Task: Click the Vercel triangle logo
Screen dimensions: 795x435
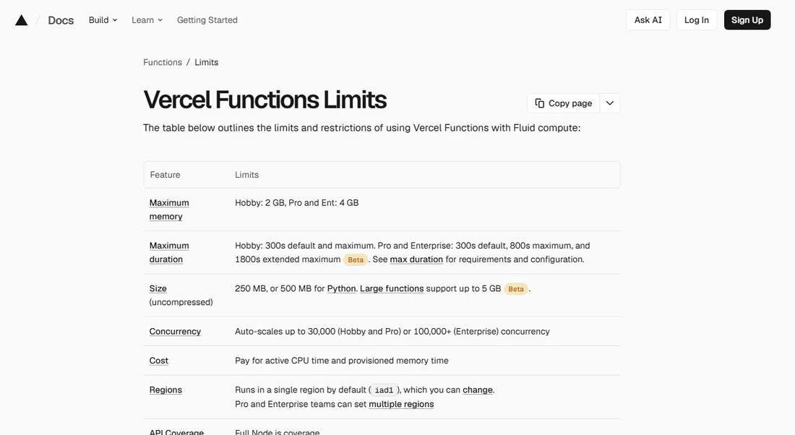Action: 21,20
